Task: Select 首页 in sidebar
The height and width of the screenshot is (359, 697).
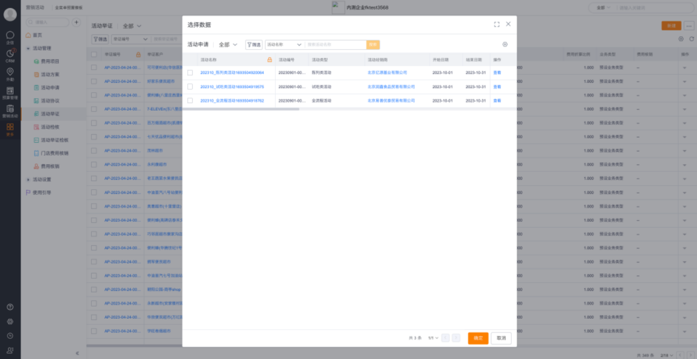Action: 37,35
